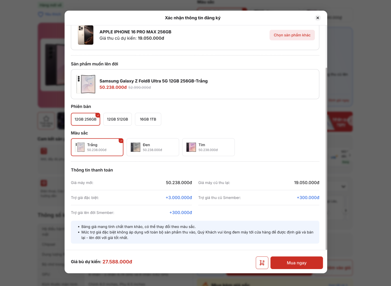Click the estimated top-up price 27.588.000đ
The image size is (391, 286).
117,262
